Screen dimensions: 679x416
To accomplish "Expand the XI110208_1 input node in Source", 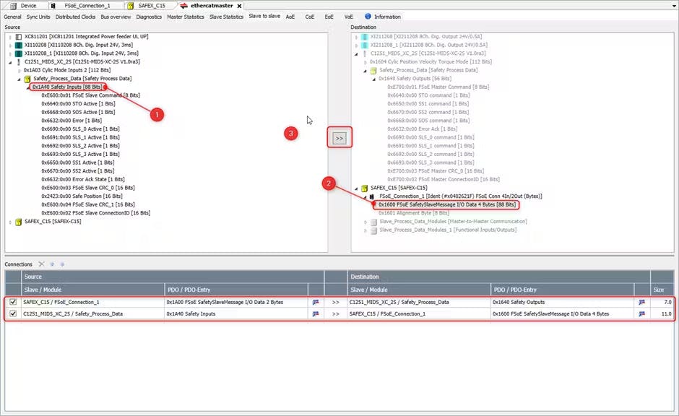I will tap(10, 53).
